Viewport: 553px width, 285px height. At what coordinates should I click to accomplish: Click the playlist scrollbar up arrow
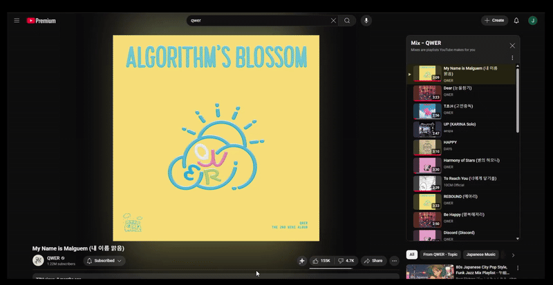pyautogui.click(x=517, y=66)
